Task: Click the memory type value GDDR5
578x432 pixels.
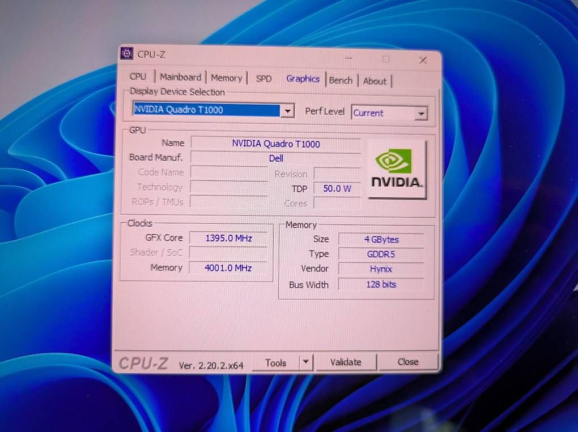Action: click(x=381, y=254)
